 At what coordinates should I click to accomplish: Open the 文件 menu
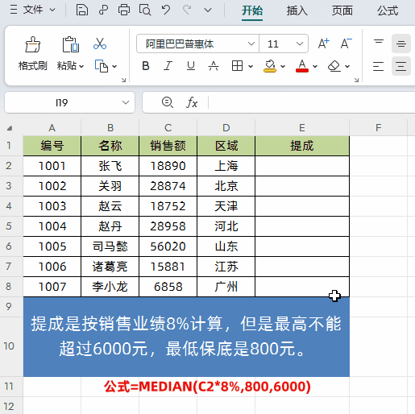(32, 10)
